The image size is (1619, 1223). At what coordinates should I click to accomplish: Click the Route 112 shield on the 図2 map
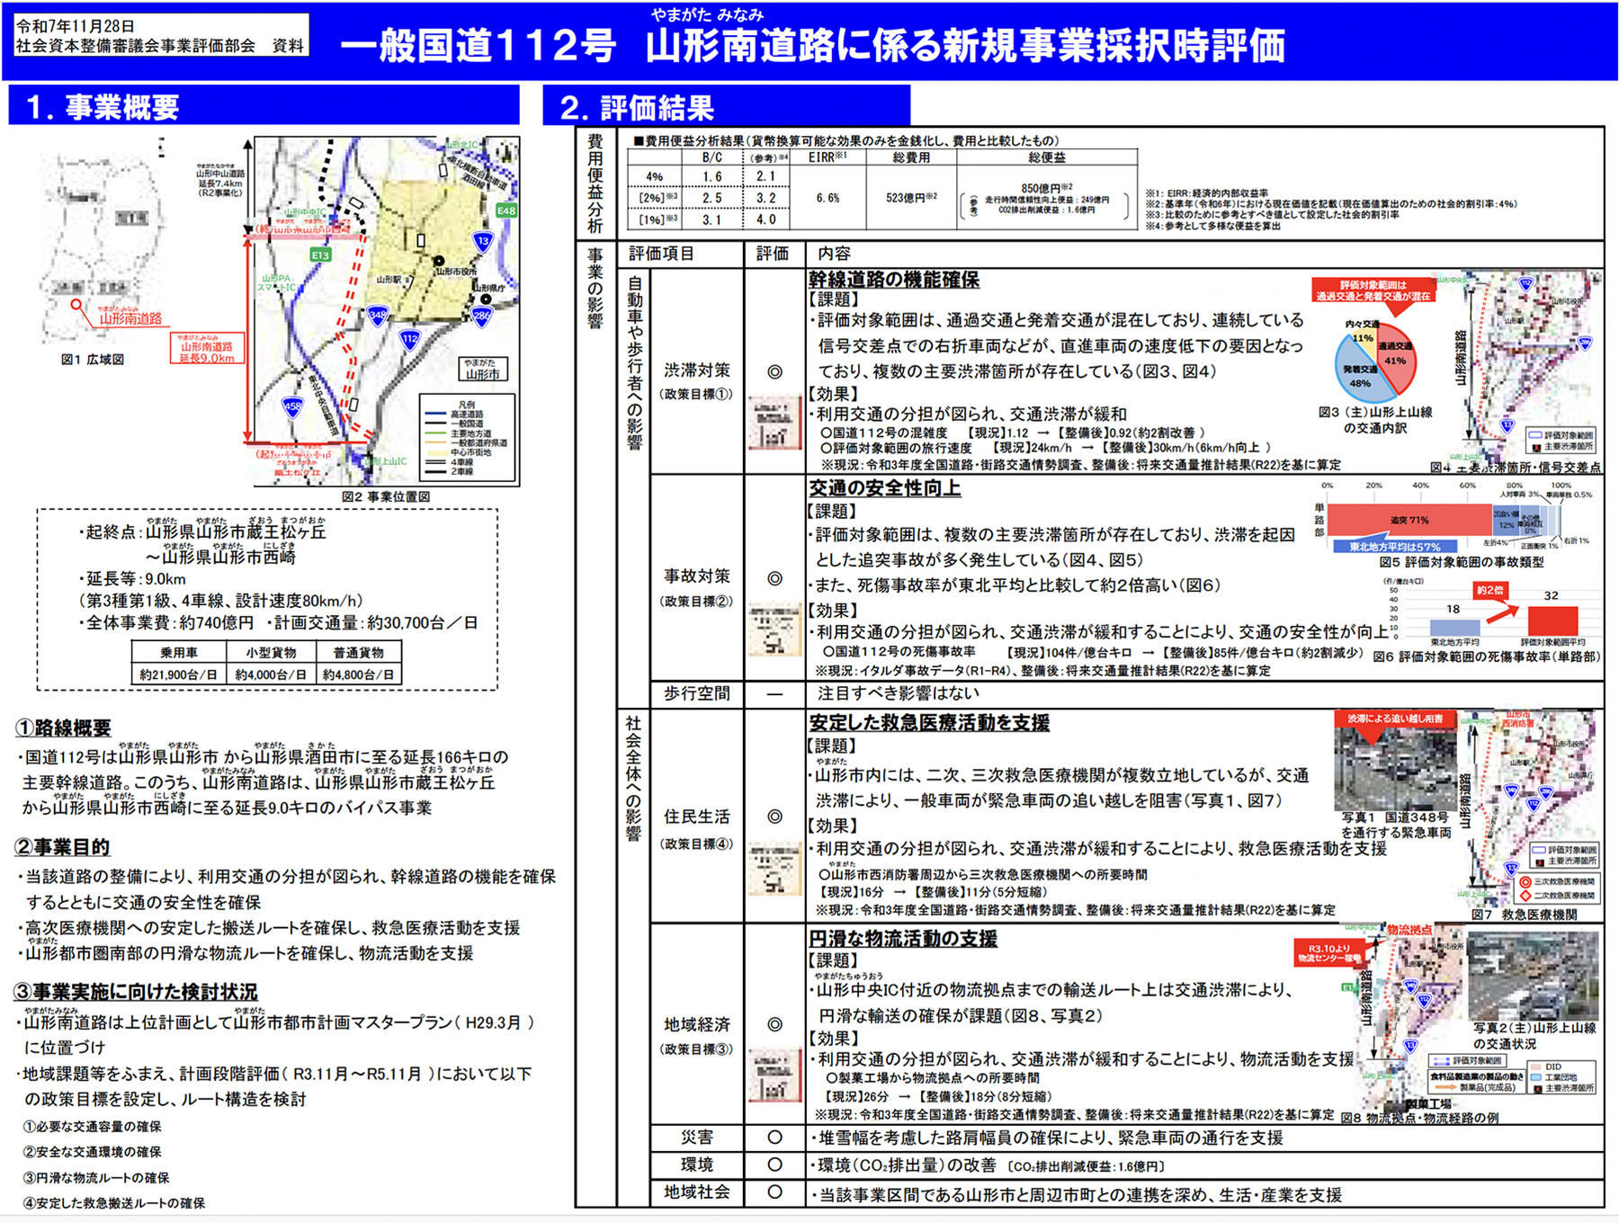tap(410, 339)
